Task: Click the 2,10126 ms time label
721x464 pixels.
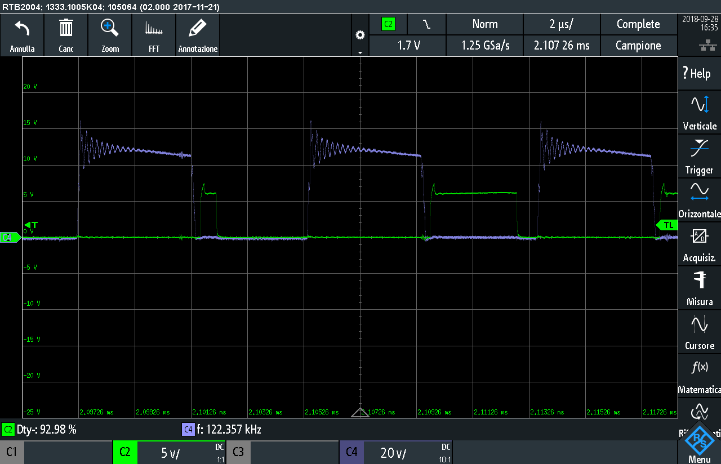Action: point(209,412)
